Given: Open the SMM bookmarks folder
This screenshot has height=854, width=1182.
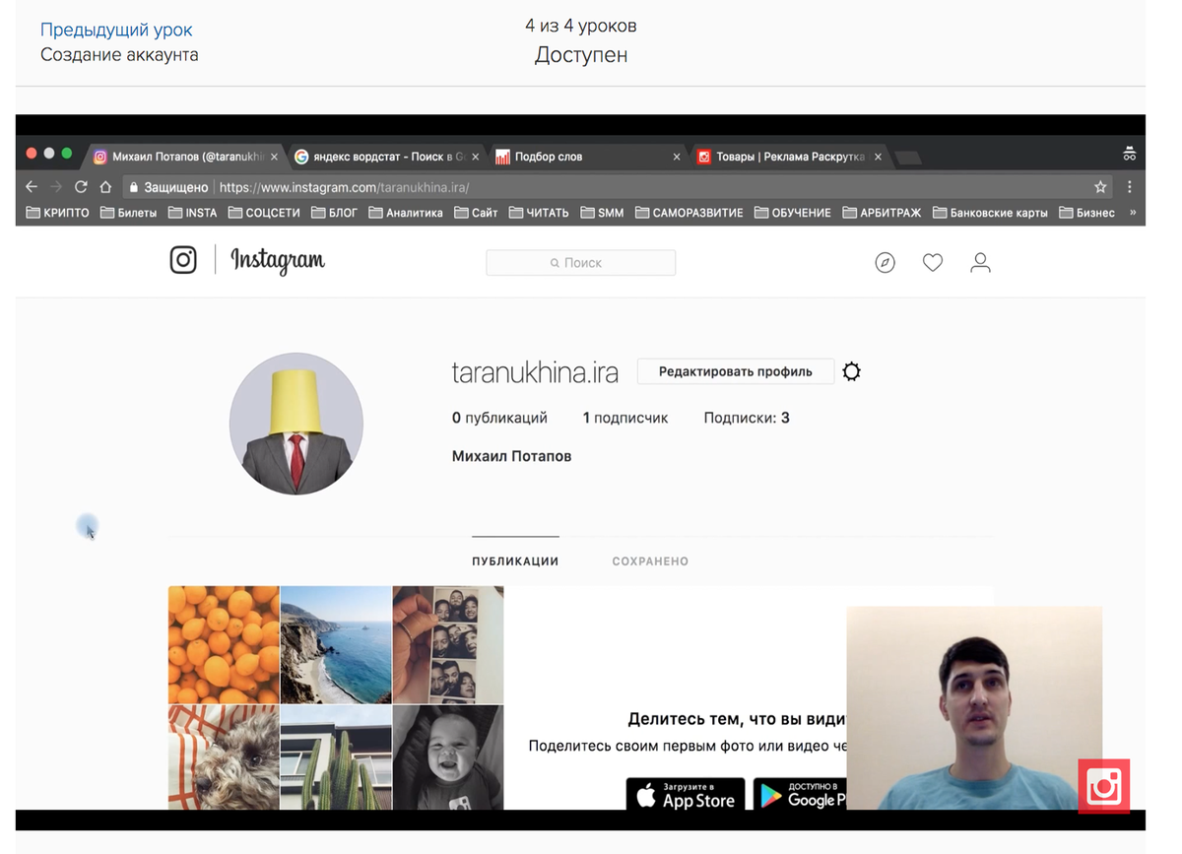Looking at the screenshot, I should point(602,213).
